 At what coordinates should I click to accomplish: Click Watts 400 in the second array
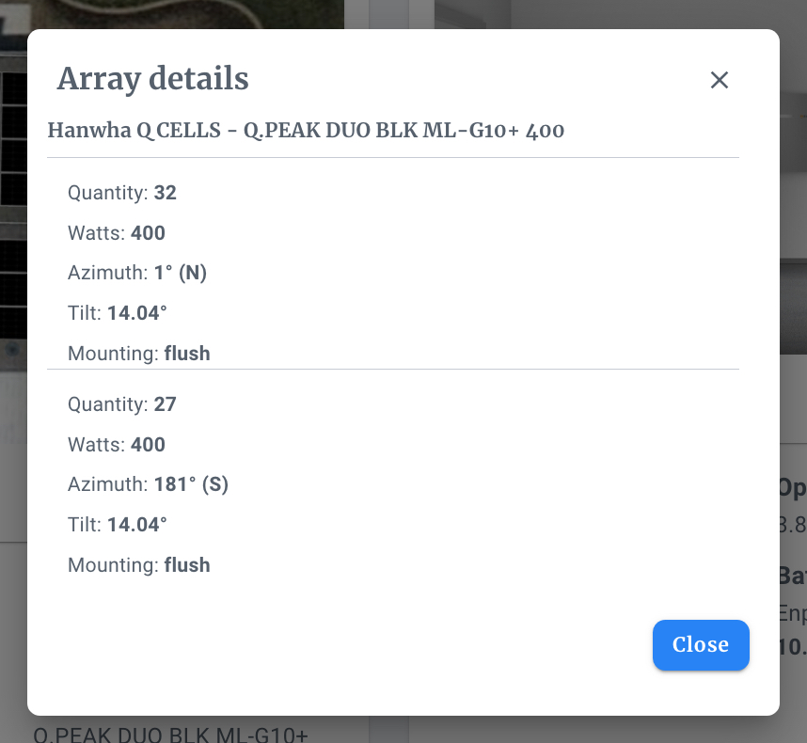pos(117,445)
